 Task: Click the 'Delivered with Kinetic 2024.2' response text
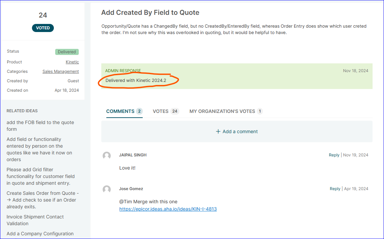[x=136, y=81]
